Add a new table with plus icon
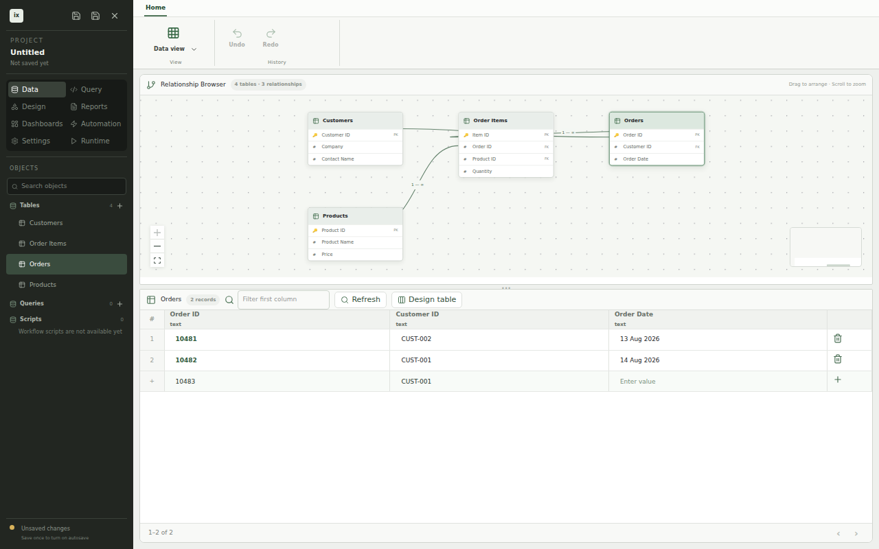This screenshot has height=549, width=879. pos(120,206)
